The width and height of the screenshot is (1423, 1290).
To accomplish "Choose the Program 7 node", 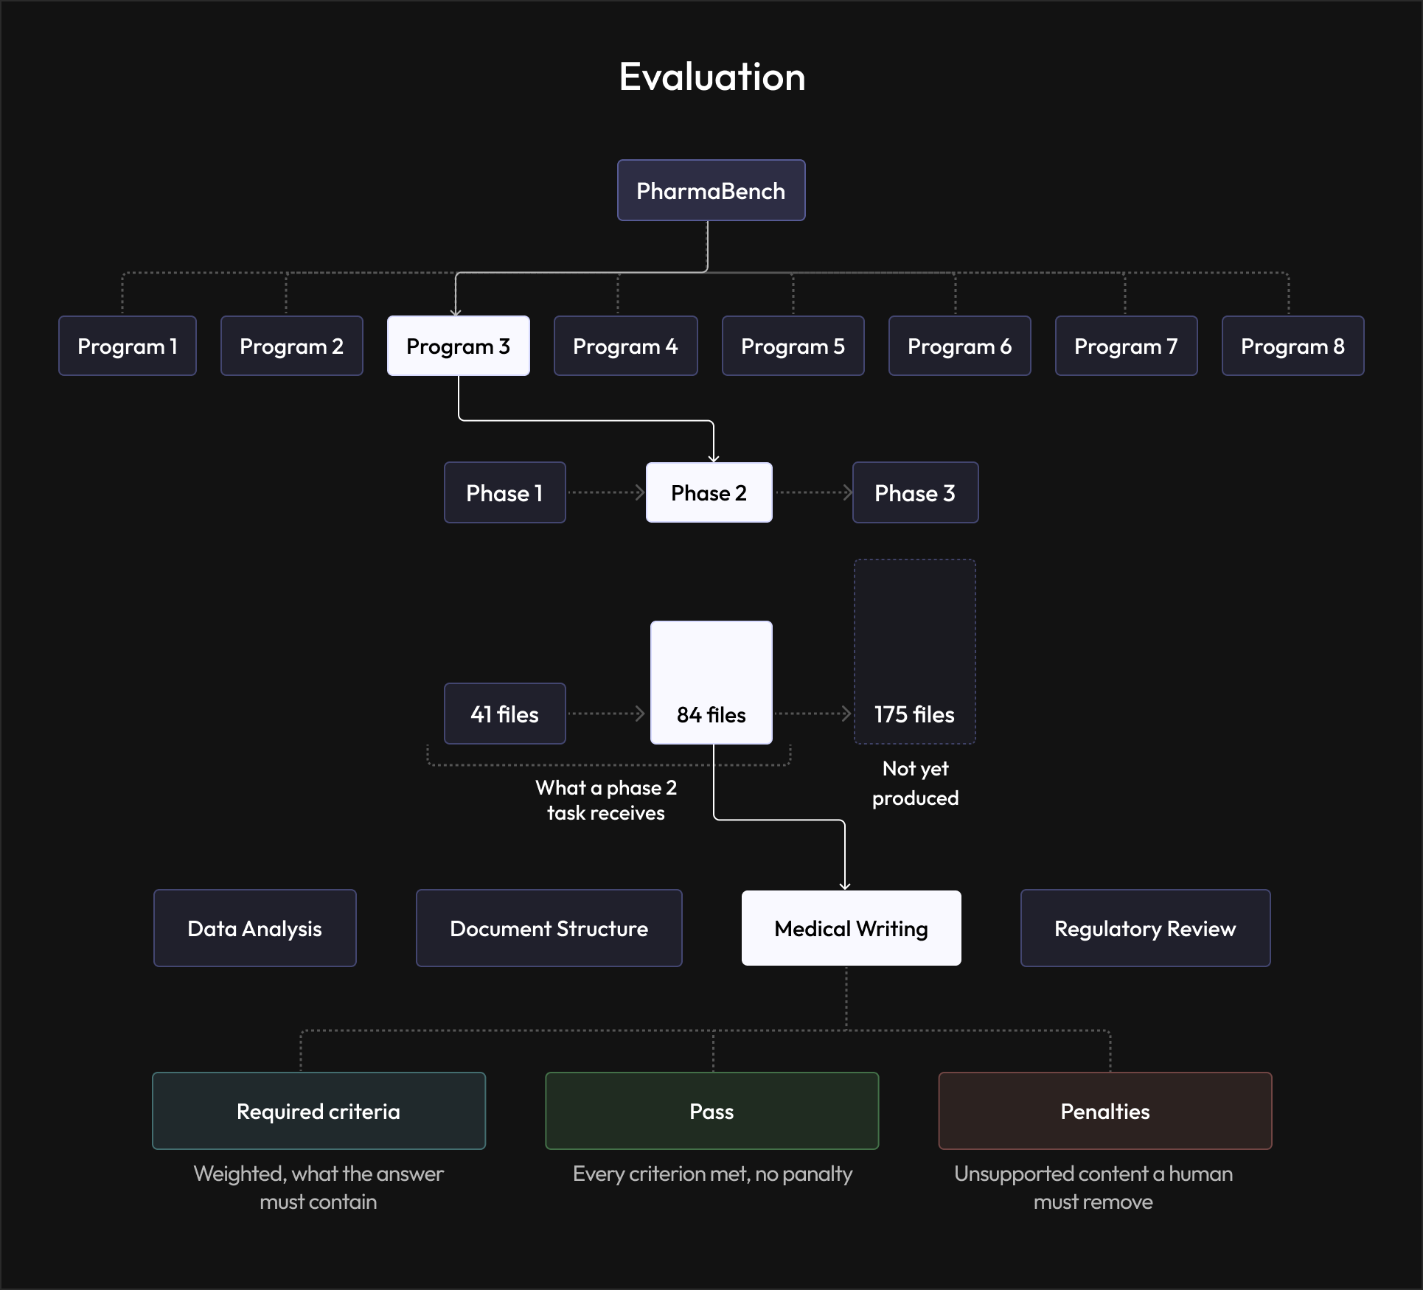I will (x=1127, y=346).
